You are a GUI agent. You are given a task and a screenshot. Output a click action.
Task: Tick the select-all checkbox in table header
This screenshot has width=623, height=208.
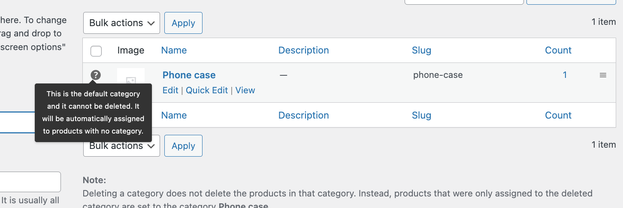[97, 51]
